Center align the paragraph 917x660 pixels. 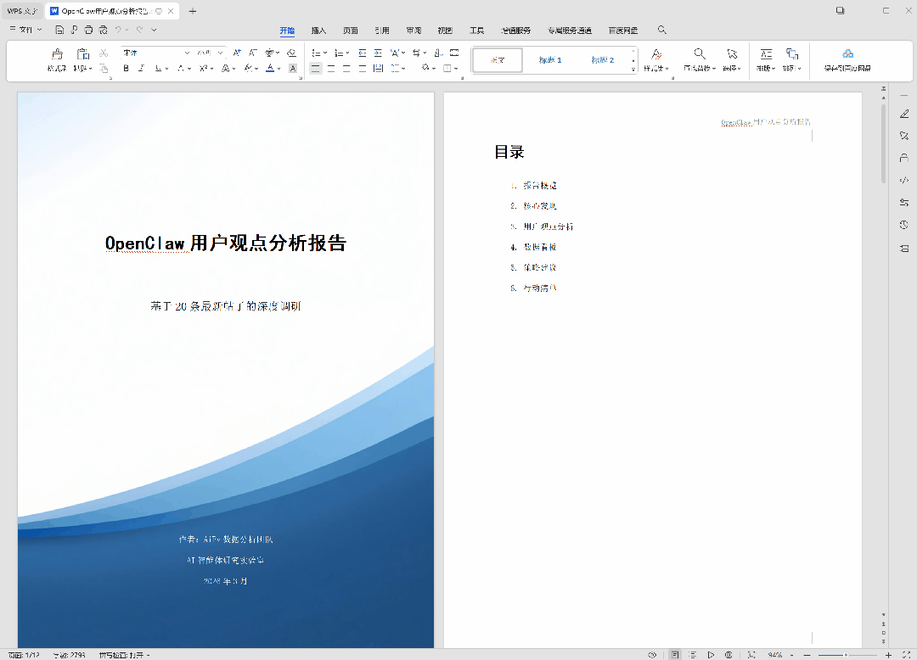click(x=331, y=69)
